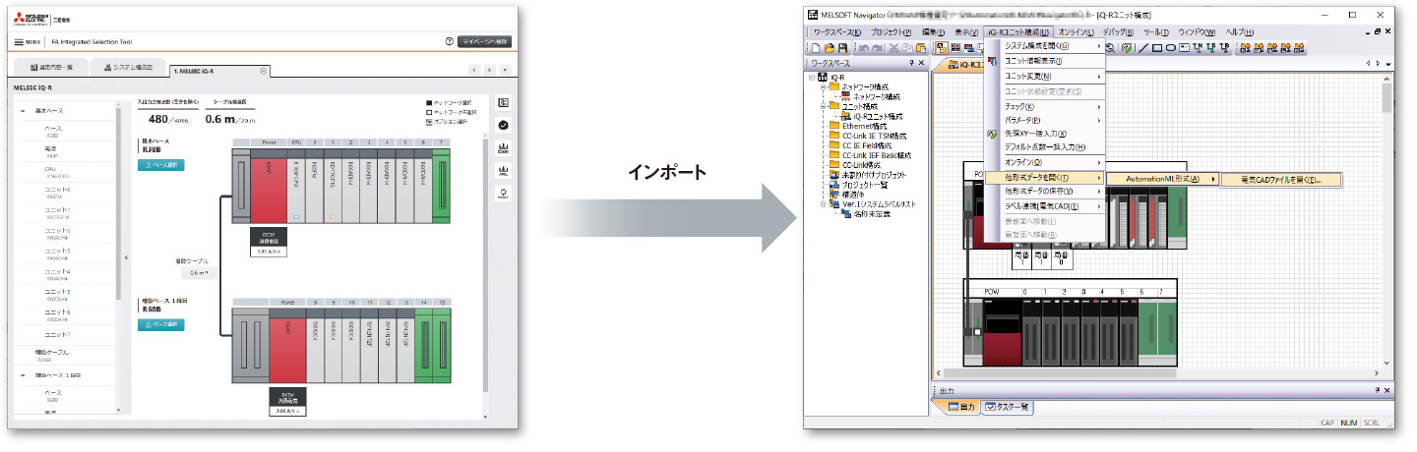Click ベース選択 button under R38B
The width and height of the screenshot is (1417, 452).
[161, 165]
